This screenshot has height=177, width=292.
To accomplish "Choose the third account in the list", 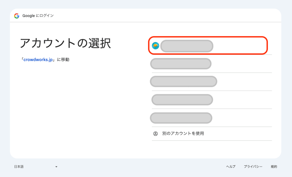I will (184, 82).
